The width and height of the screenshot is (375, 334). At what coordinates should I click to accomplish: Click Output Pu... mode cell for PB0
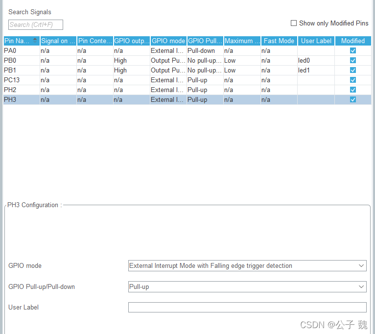coord(168,61)
